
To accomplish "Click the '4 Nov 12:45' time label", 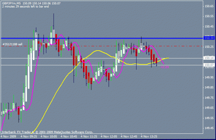I will [129, 137].
